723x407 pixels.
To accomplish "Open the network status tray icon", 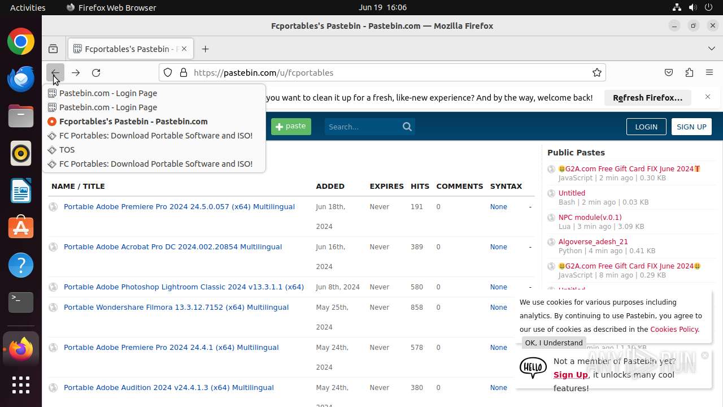I will coord(677,7).
